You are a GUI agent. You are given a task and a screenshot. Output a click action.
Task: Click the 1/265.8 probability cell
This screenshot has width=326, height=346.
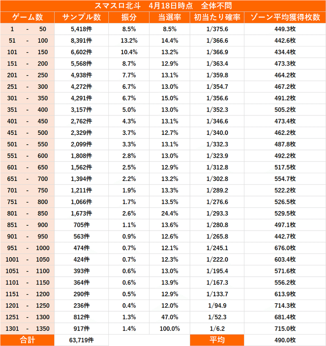click(217, 236)
